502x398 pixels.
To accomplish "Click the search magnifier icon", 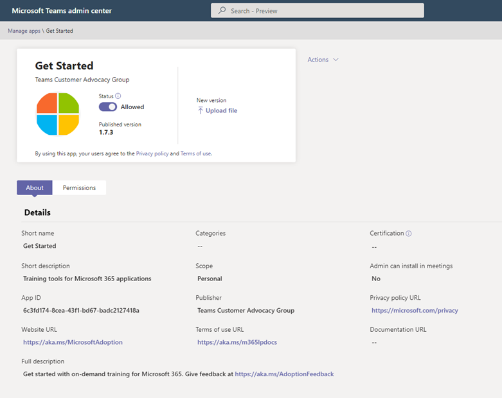I will click(x=222, y=10).
